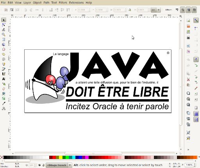Screen dimensions: 200x168
Task: Zoom to fit drawing icon
Action: (188, 99)
